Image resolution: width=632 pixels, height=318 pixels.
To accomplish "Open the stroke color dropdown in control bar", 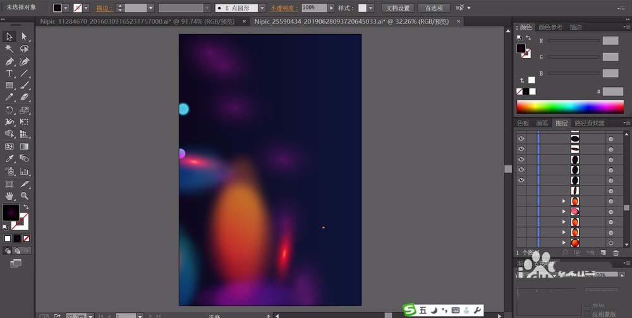I will [x=86, y=8].
